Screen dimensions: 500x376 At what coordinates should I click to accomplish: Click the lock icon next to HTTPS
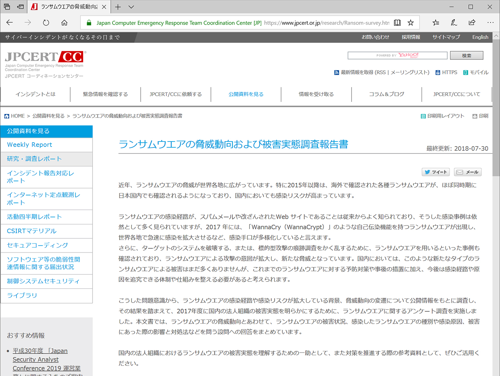point(437,72)
